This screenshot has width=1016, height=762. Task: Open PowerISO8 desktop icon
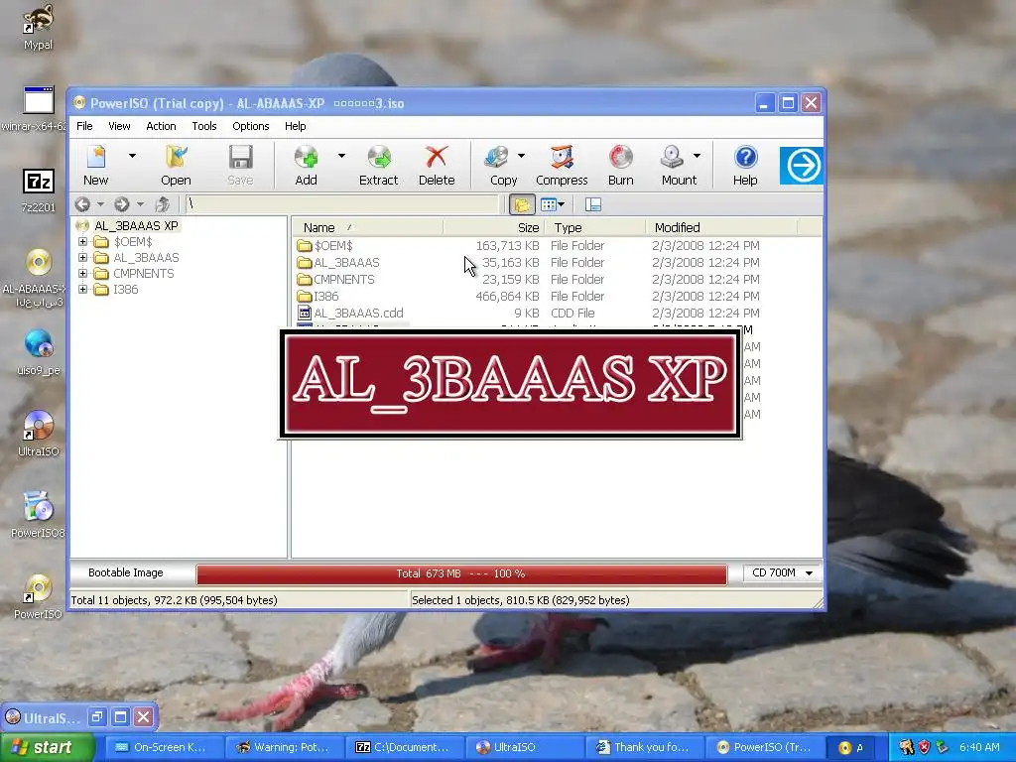click(x=39, y=516)
